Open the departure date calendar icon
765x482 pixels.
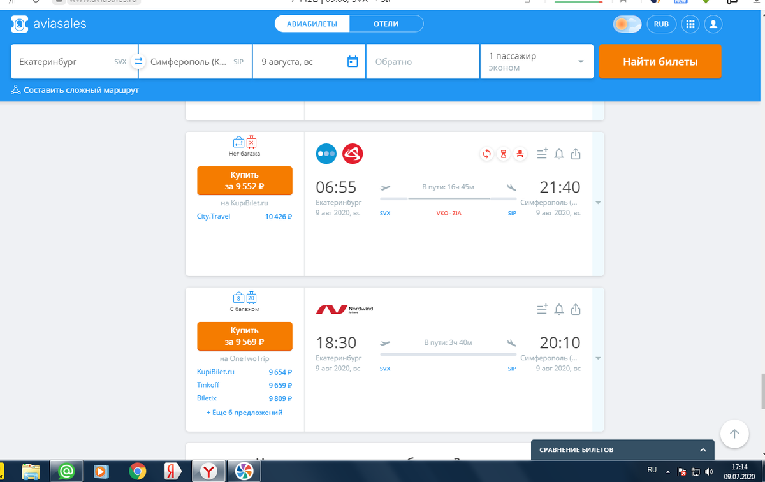[x=353, y=62]
